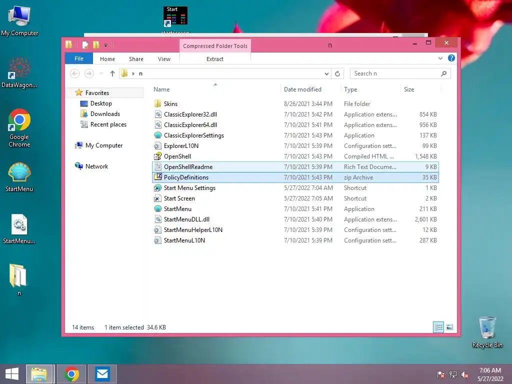This screenshot has width=512, height=384.
Task: Switch to the View ribbon tab
Action: click(164, 59)
